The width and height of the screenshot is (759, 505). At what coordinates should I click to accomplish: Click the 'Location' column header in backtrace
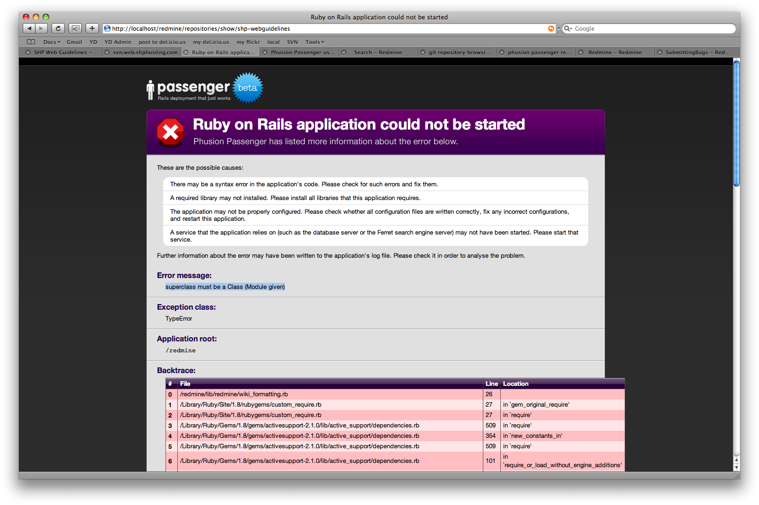(x=515, y=383)
